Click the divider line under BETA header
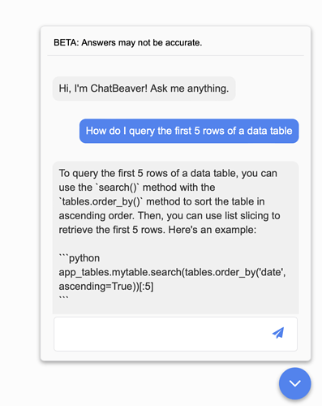 tap(175, 56)
